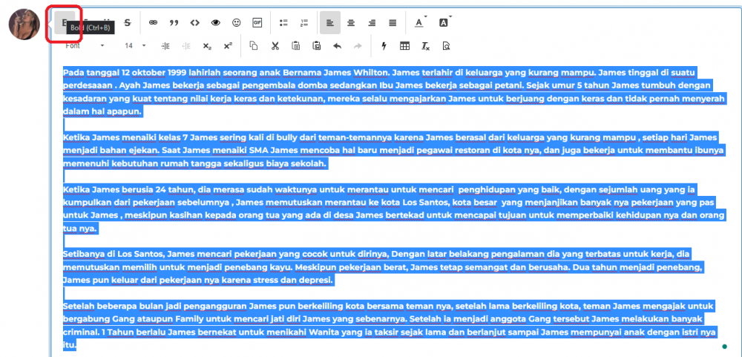Insert a table
742x357 pixels.
point(404,46)
